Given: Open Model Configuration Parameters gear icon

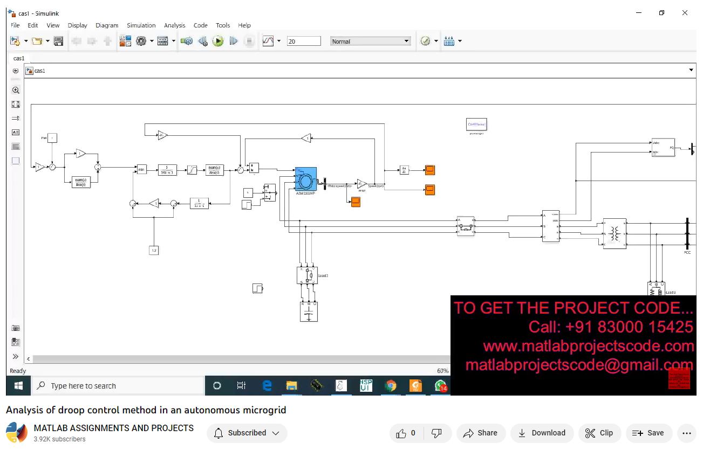Looking at the screenshot, I should [x=141, y=41].
